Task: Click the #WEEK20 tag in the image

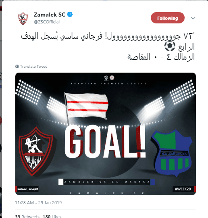Action: pos(183,189)
